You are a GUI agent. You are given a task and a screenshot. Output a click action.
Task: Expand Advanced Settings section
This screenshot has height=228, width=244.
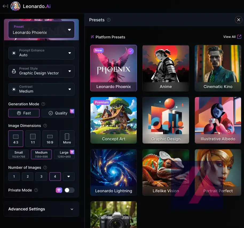[41, 209]
